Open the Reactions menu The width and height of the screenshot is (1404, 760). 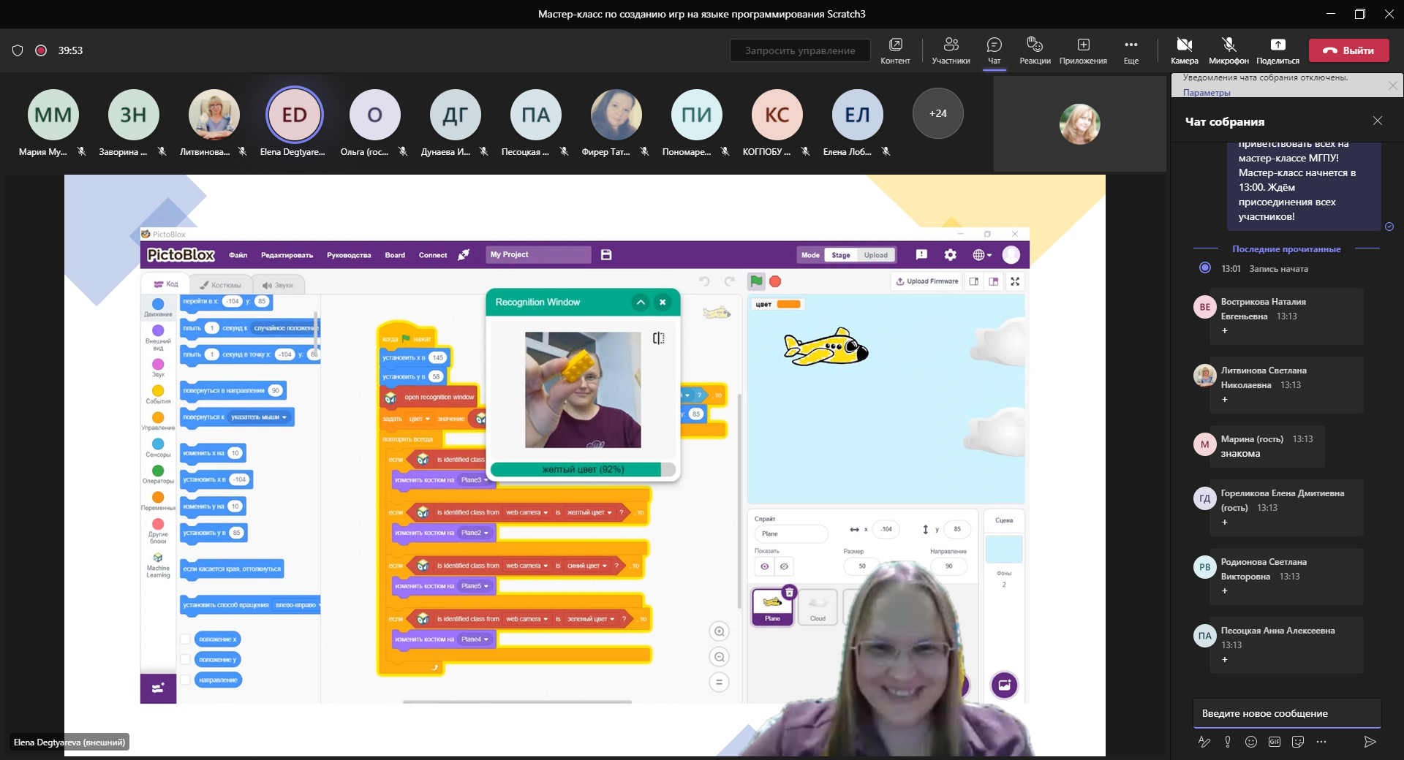click(x=1035, y=50)
